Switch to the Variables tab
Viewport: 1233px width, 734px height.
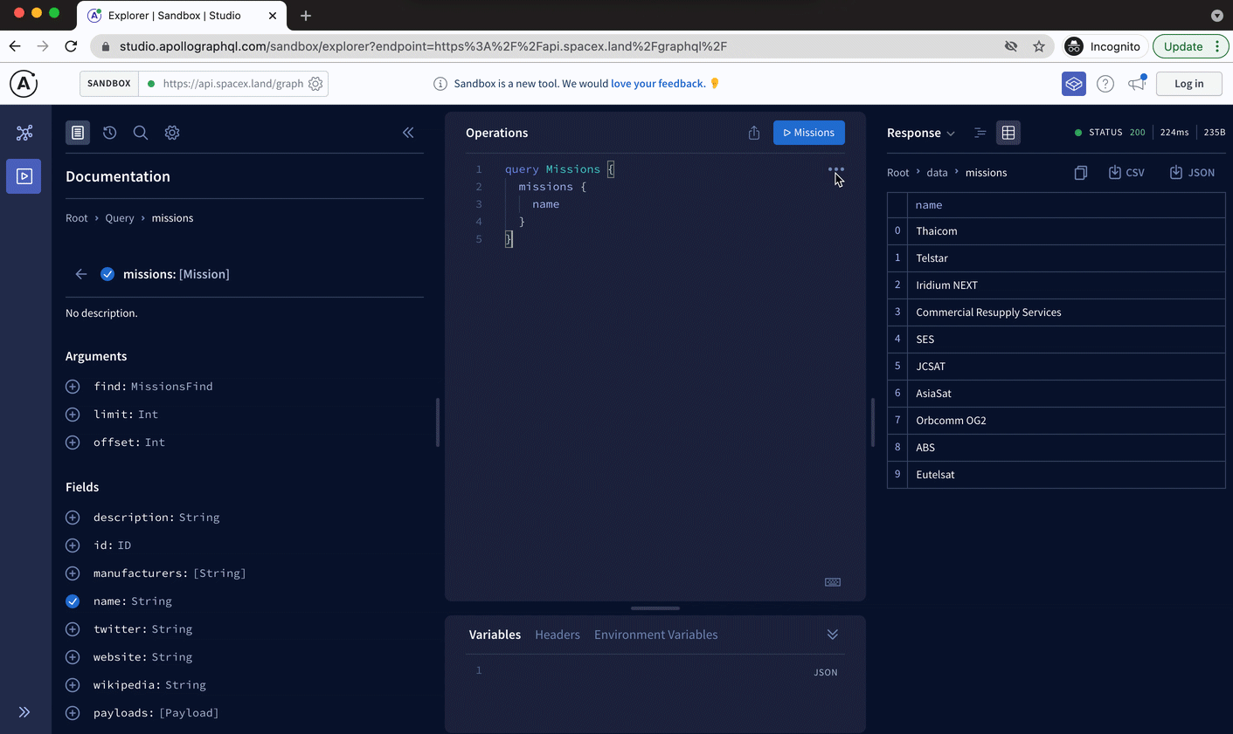click(495, 635)
